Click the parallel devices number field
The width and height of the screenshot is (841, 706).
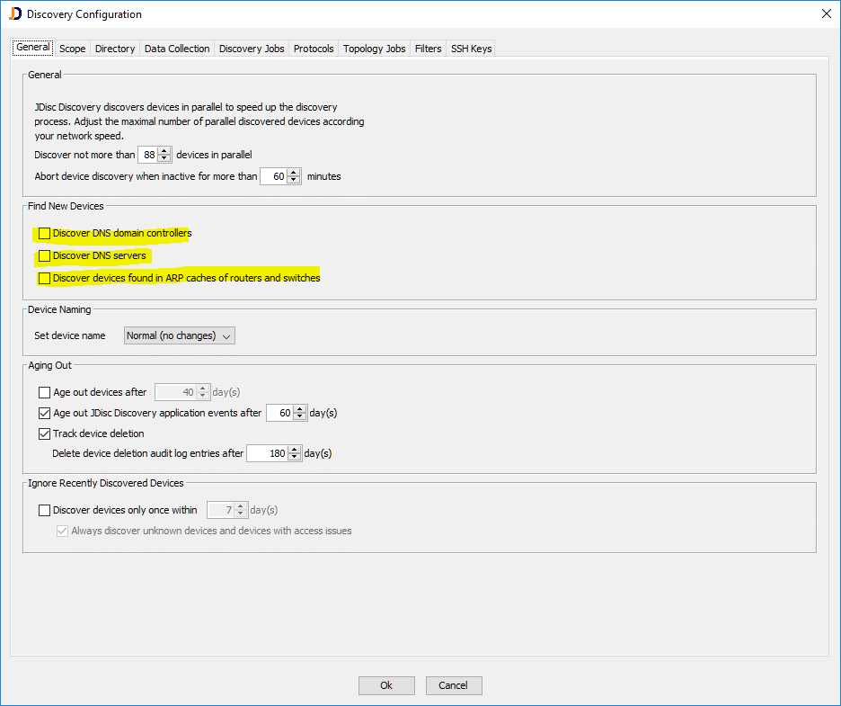(147, 155)
